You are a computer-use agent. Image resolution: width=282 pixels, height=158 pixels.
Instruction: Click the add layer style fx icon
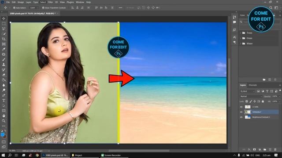tap(249, 149)
